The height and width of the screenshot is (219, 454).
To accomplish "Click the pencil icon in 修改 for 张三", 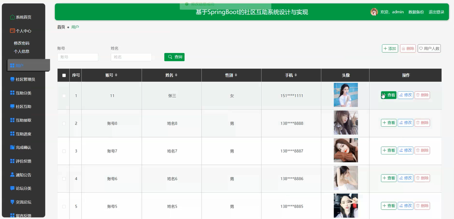I will [x=401, y=95].
